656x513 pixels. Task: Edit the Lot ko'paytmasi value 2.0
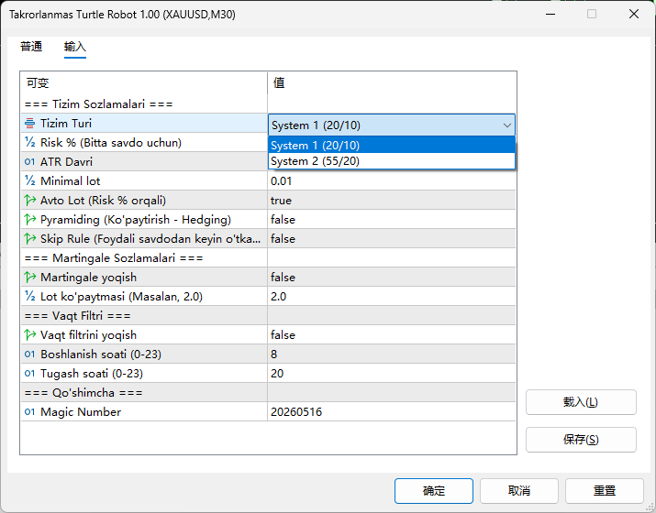point(392,296)
